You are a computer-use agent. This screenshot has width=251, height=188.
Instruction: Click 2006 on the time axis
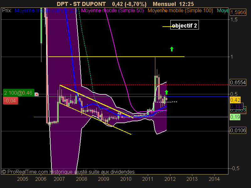pyautogui.click(x=41, y=179)
